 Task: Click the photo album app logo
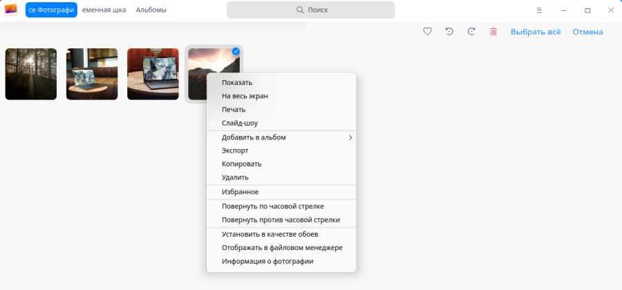(11, 10)
